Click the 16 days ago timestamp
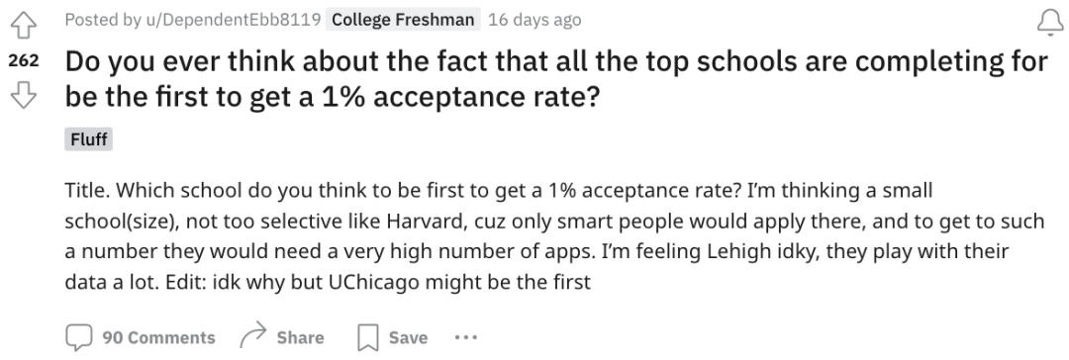The width and height of the screenshot is (1069, 360). [x=534, y=20]
